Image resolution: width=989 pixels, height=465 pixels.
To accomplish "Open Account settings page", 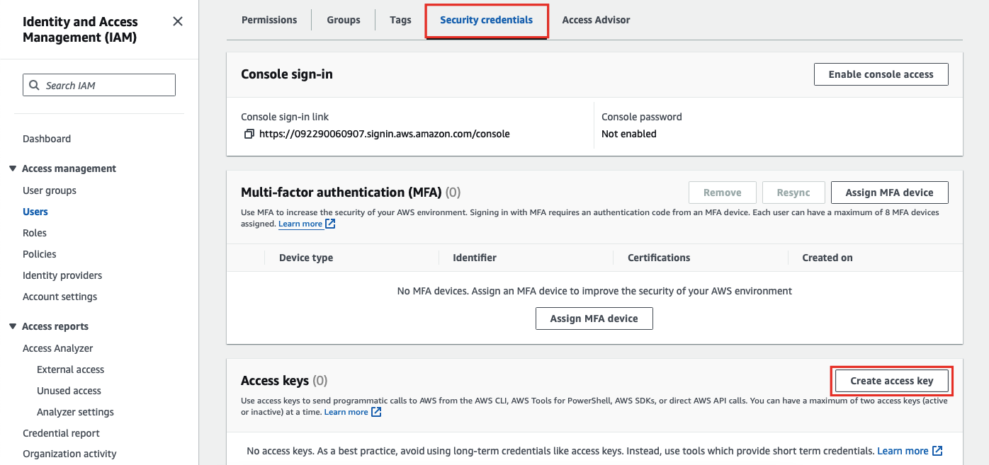I will coord(60,297).
